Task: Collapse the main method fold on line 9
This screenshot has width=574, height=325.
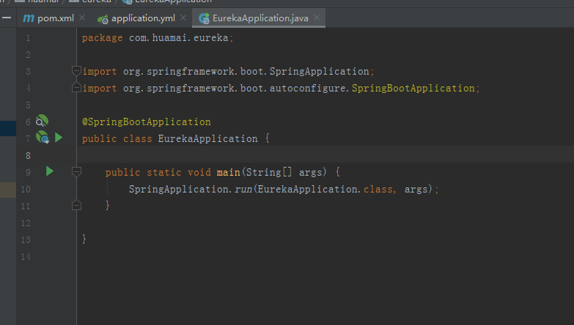Action: pyautogui.click(x=76, y=172)
